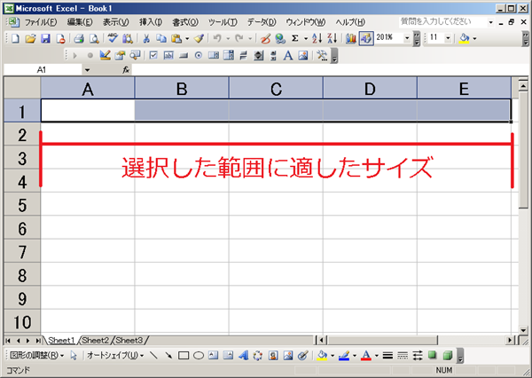Click the Chart Wizard icon

pos(351,38)
